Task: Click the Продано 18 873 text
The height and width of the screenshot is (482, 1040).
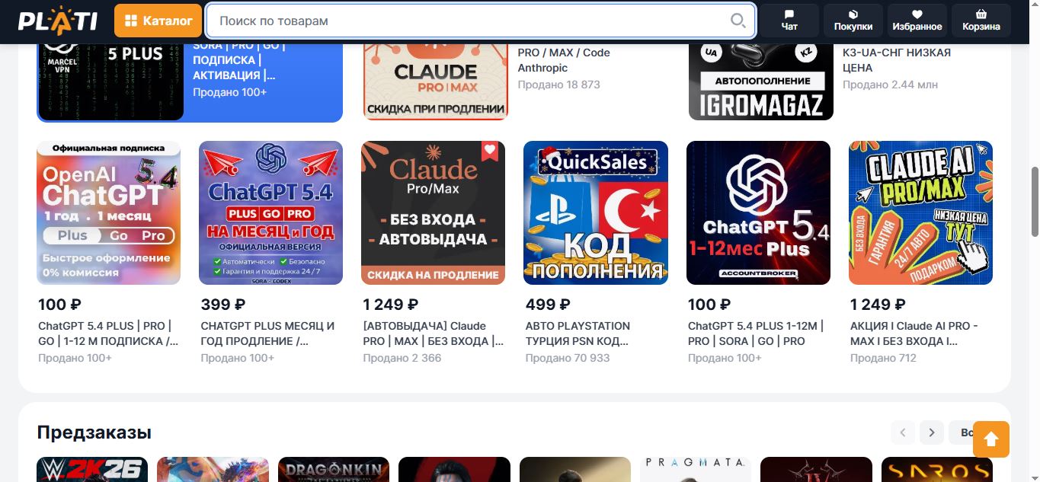Action: 558,85
